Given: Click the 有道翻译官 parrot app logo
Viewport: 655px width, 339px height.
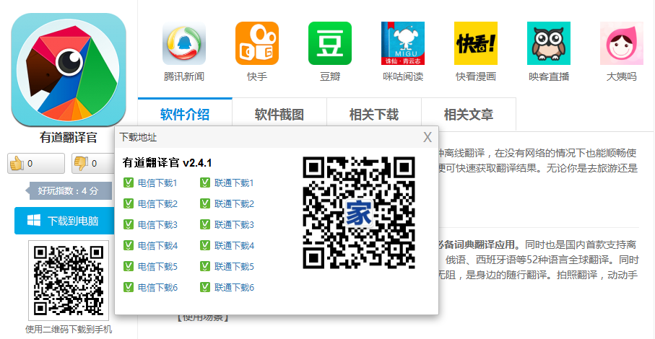Looking at the screenshot, I should click(x=69, y=71).
